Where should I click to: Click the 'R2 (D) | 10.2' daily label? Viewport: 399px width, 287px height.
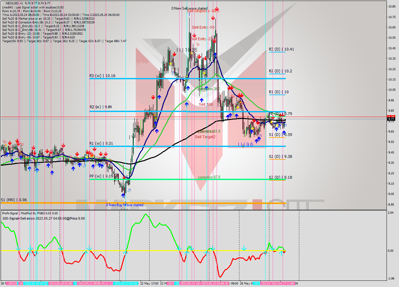[281, 71]
